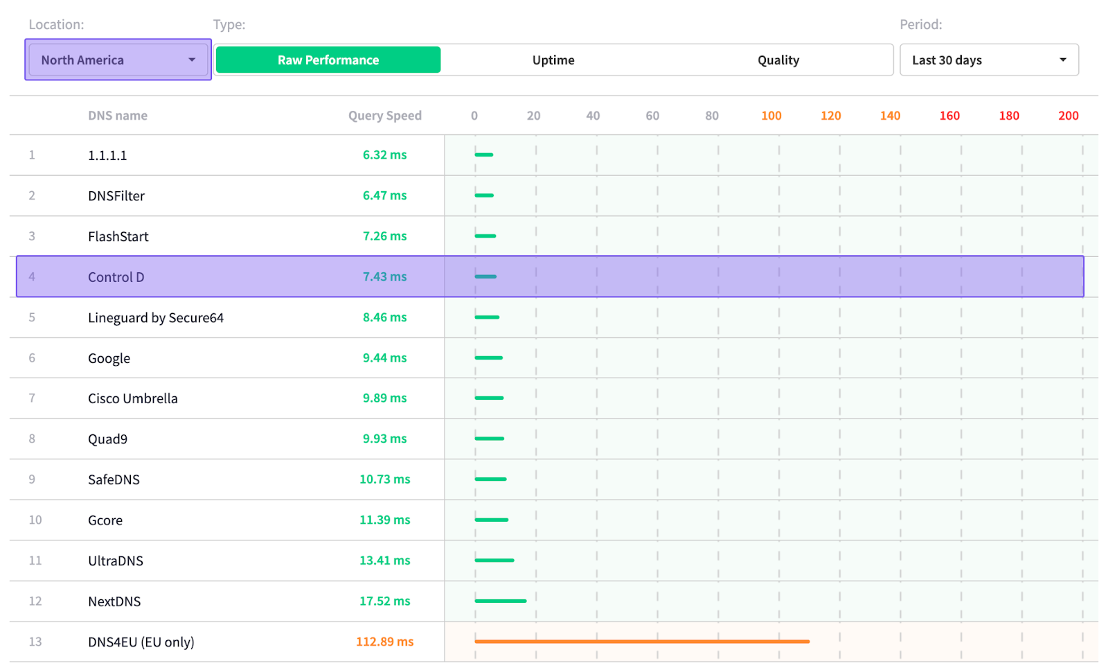Click the Quad9 DNS entry
This screenshot has height=670, width=1108.
(107, 439)
